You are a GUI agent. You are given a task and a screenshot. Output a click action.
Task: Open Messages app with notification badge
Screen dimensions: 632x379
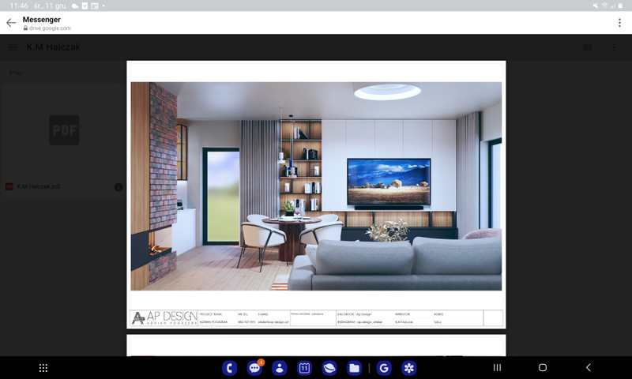click(x=254, y=368)
